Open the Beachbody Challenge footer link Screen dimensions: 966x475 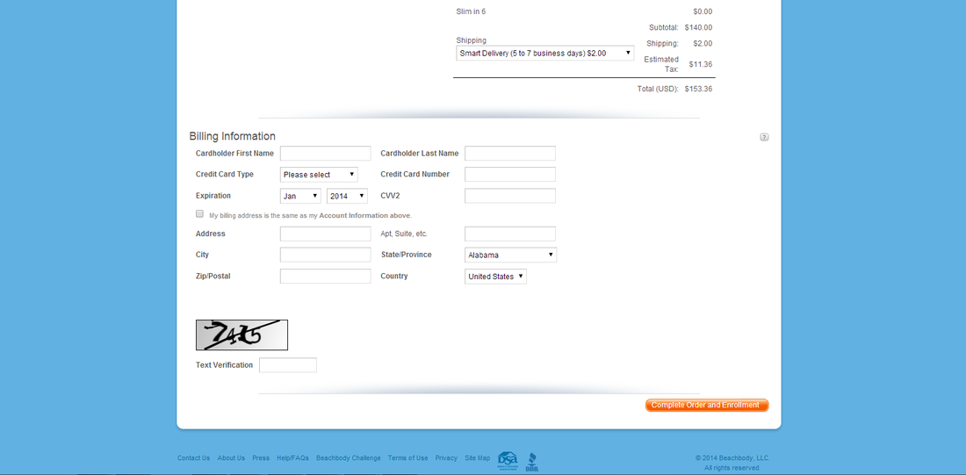348,457
